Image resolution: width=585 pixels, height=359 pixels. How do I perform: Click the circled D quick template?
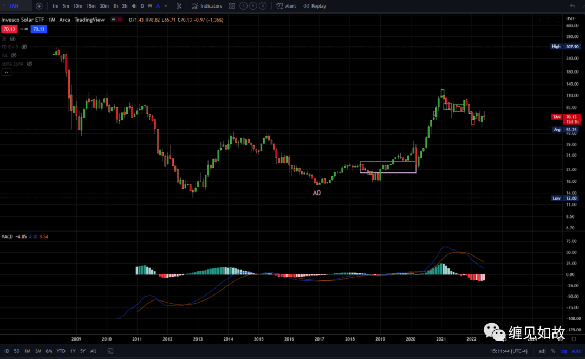pyautogui.click(x=263, y=6)
